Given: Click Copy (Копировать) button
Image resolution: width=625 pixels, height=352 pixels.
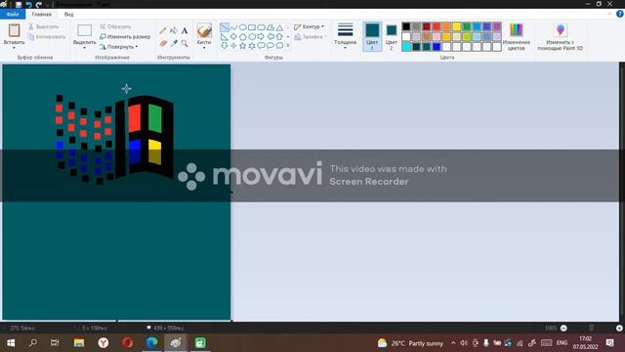Looking at the screenshot, I should click(x=47, y=37).
